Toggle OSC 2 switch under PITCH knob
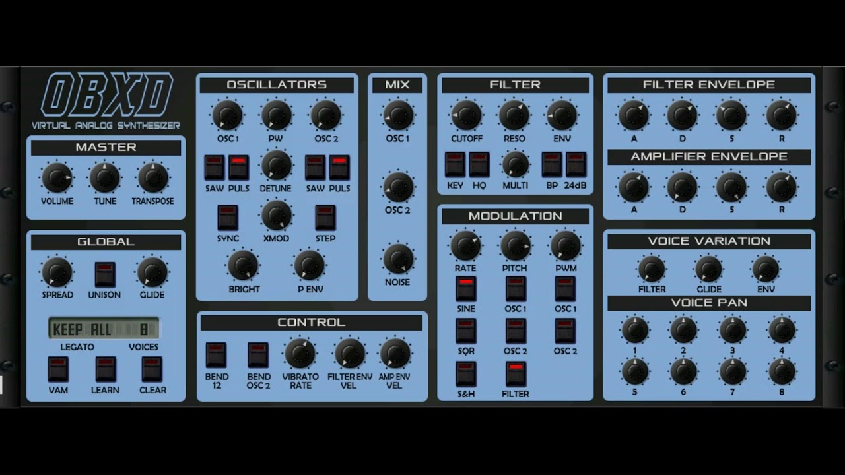The height and width of the screenshot is (475, 845). click(516, 331)
